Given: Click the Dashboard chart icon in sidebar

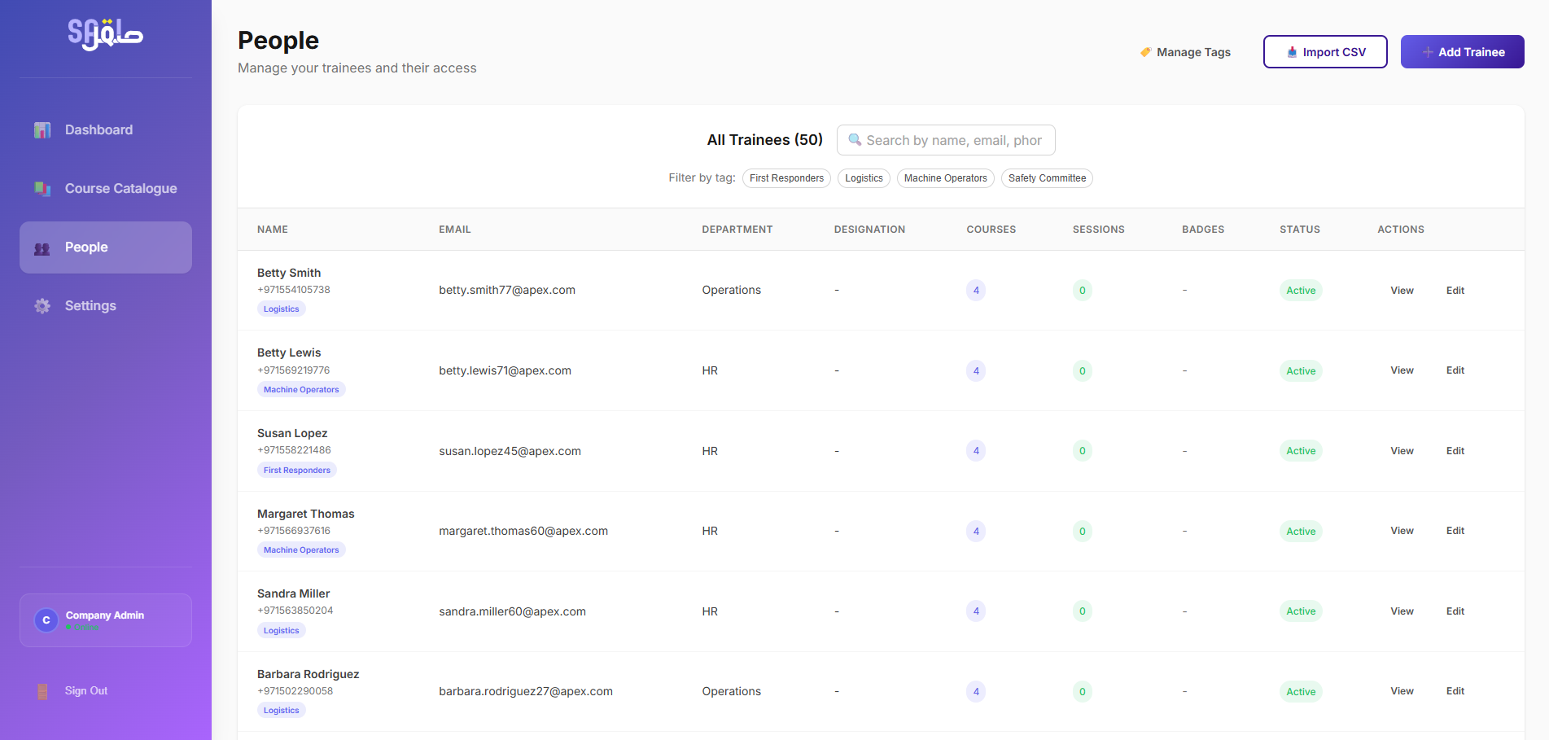Looking at the screenshot, I should (42, 130).
